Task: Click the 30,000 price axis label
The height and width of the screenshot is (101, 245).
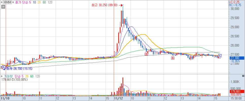Action: 235,9
